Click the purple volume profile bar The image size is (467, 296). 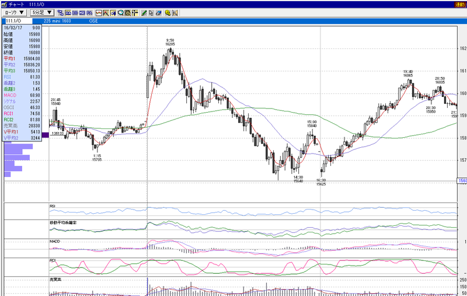pos(46,135)
